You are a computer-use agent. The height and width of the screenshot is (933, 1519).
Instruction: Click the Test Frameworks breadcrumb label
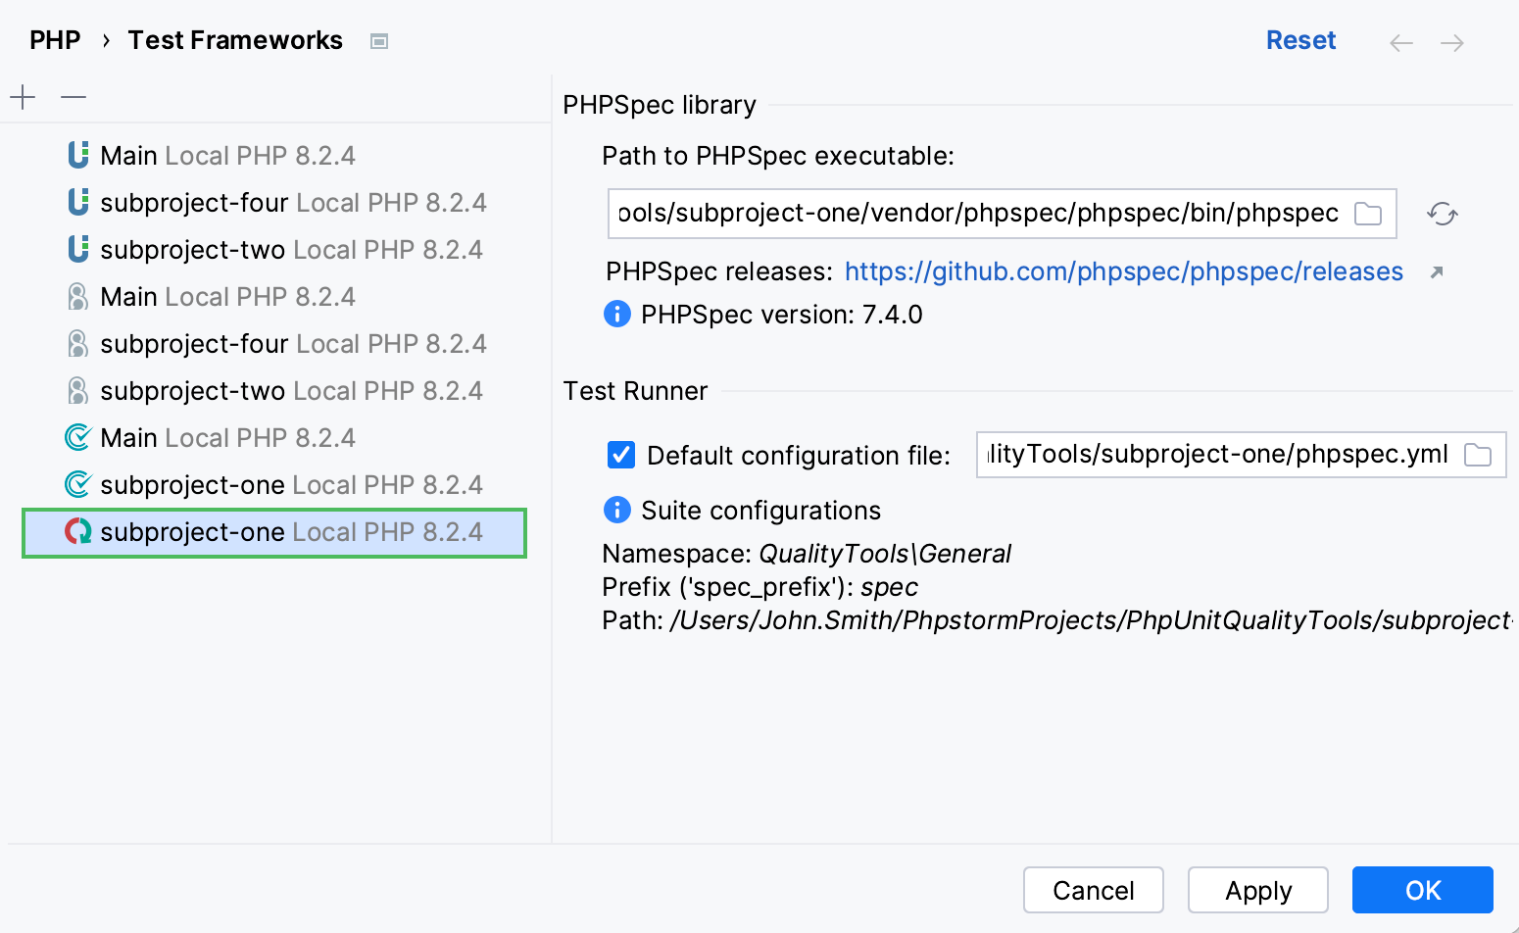coord(235,39)
